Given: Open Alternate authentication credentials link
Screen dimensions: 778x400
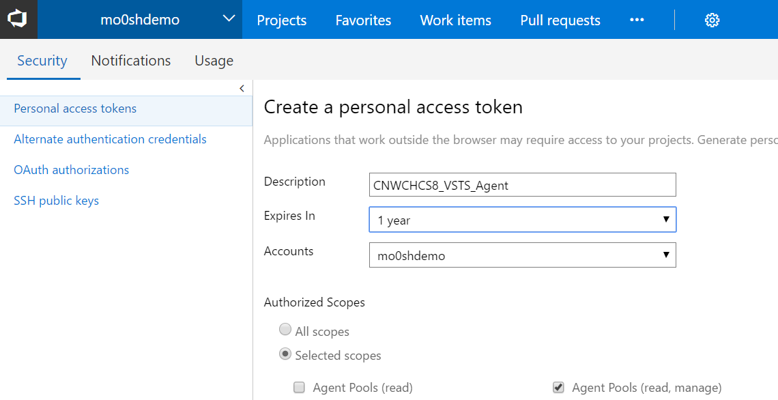Looking at the screenshot, I should (110, 139).
